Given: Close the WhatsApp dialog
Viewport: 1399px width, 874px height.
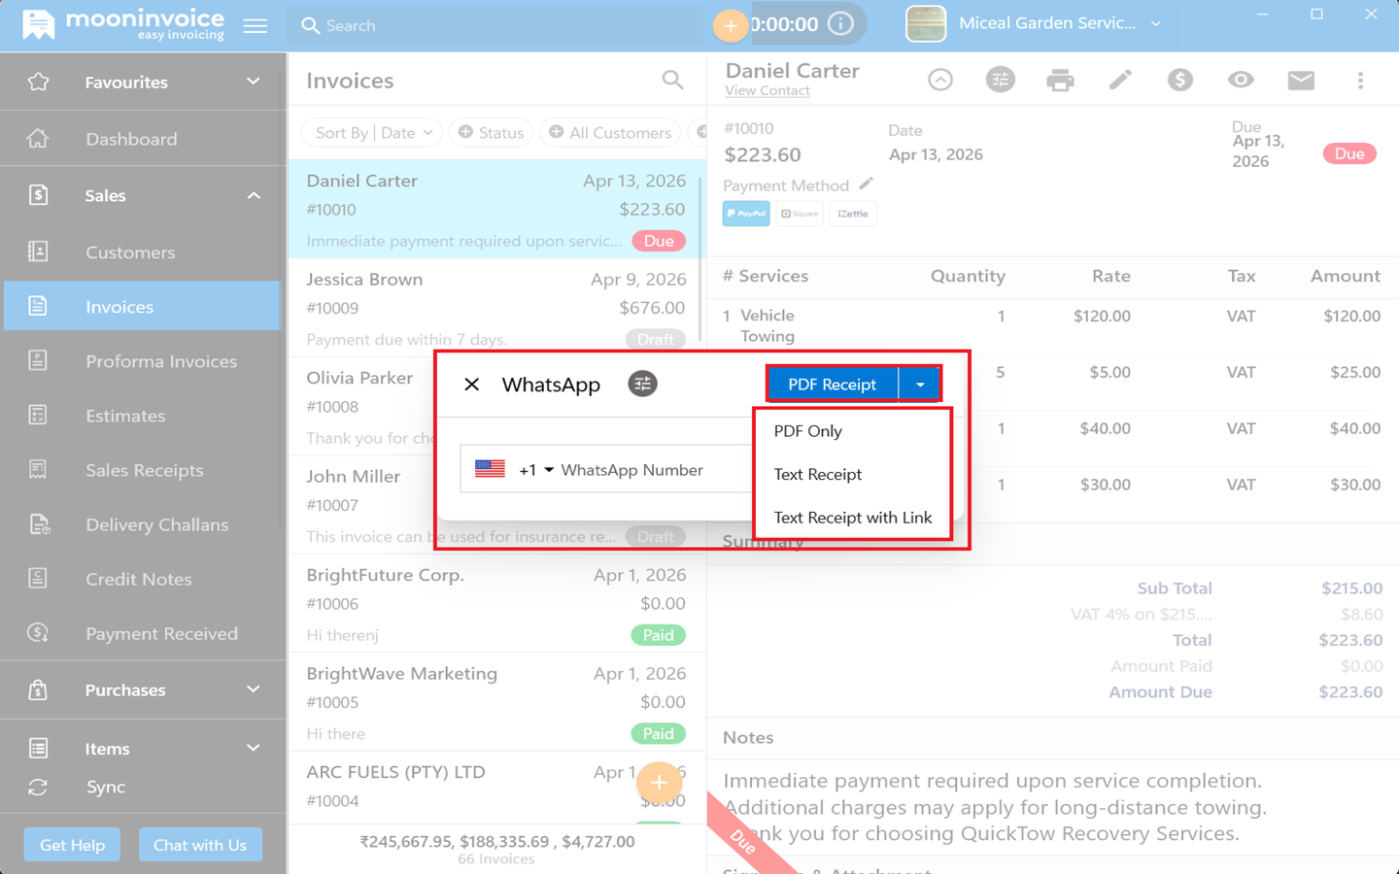Looking at the screenshot, I should (x=472, y=385).
